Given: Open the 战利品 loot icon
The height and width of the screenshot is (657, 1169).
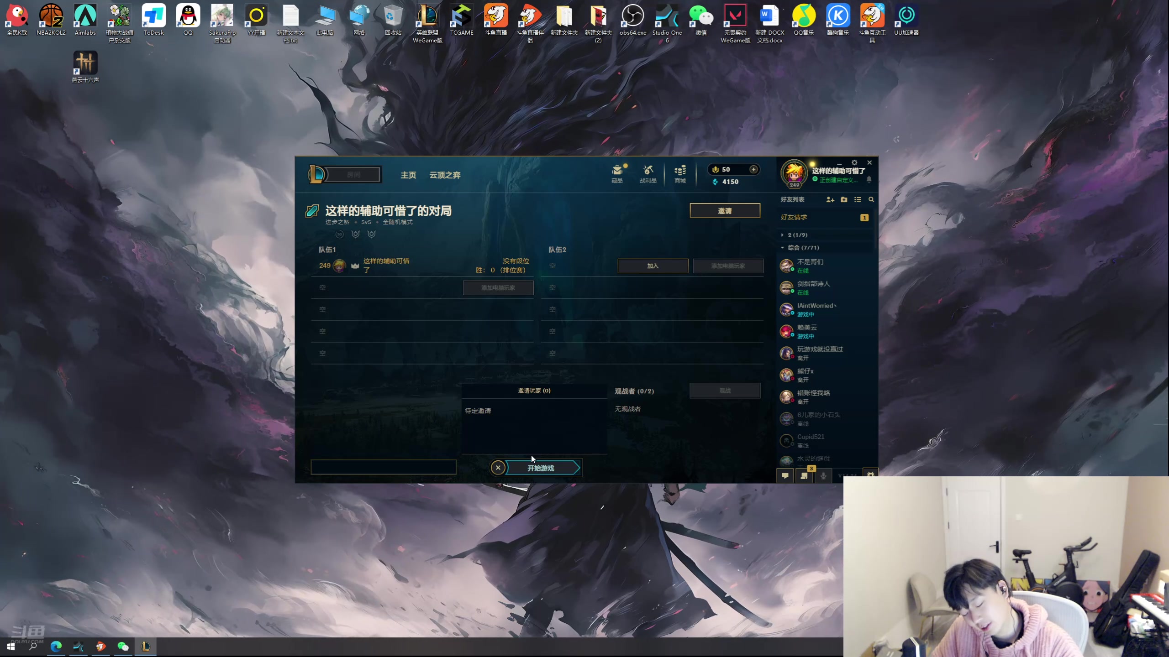Looking at the screenshot, I should pyautogui.click(x=648, y=174).
